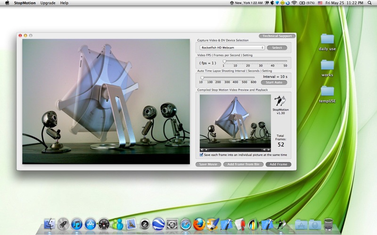Click the '( fps = 1 )' readout

(x=207, y=63)
